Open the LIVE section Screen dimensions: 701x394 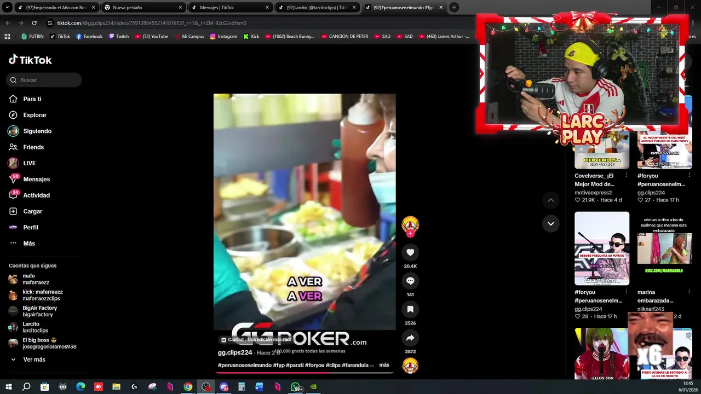pyautogui.click(x=22, y=163)
